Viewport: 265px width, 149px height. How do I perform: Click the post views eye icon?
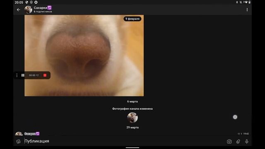[239, 134]
